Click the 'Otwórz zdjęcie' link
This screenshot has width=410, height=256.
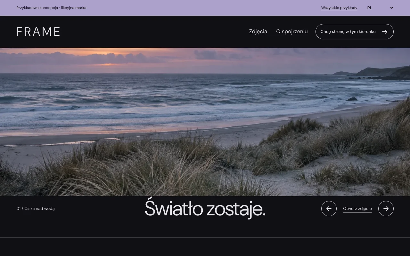coord(357,209)
